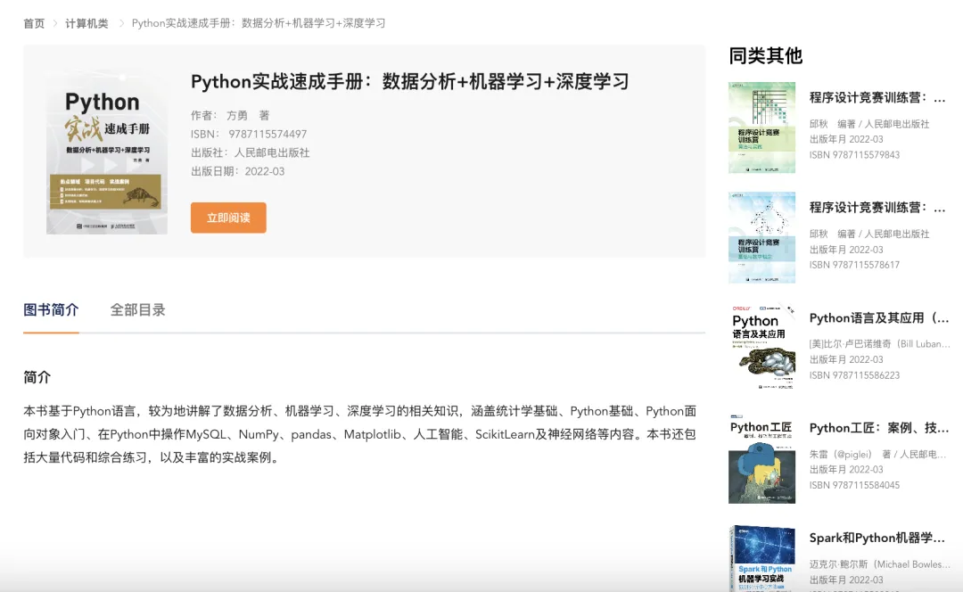Viewport: 963px width, 592px height.
Task: Go to 首页 in the breadcrumb
Action: coord(34,23)
